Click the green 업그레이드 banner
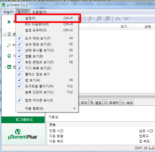The image size is (155, 152). (23, 120)
